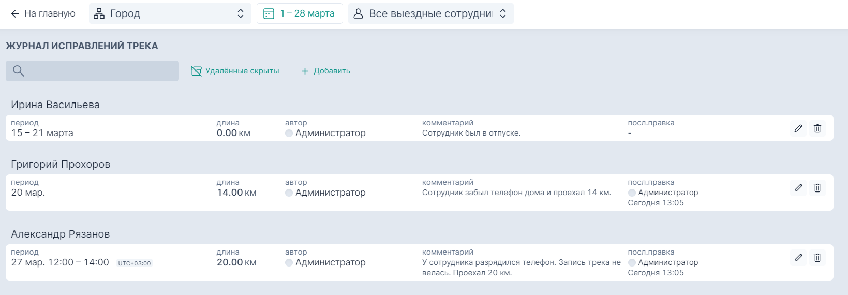
Task: Click author Администратор in Прохоров's row
Action: [x=325, y=193]
